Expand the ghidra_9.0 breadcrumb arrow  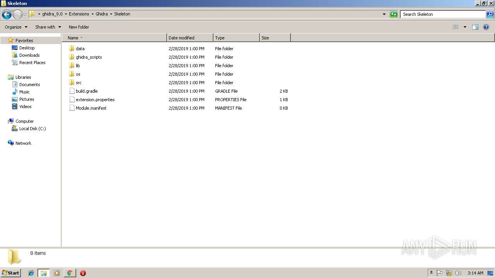(x=66, y=14)
